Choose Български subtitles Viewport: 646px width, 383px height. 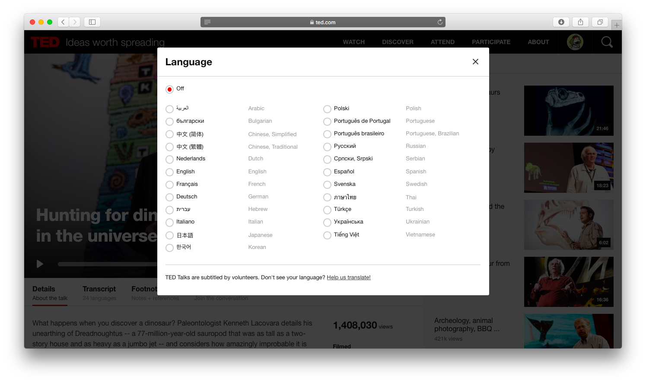point(170,121)
